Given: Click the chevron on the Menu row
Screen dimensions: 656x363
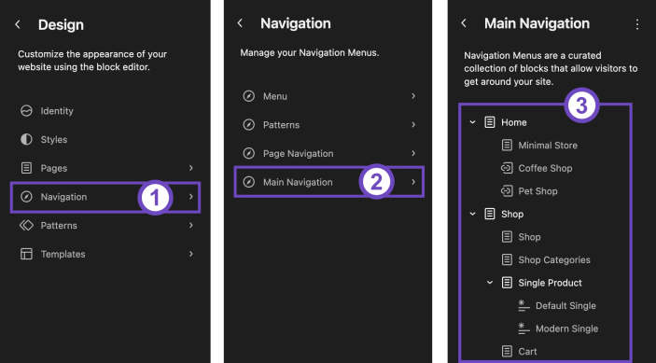Looking at the screenshot, I should 413,96.
